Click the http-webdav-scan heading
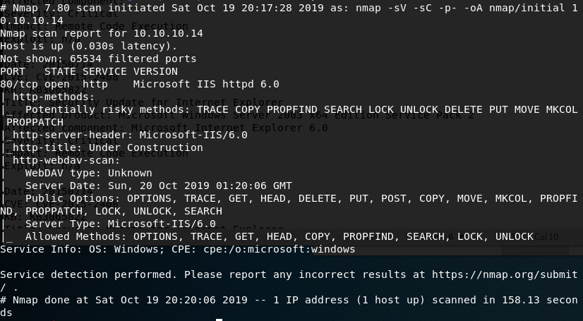583x321 pixels. click(65, 160)
